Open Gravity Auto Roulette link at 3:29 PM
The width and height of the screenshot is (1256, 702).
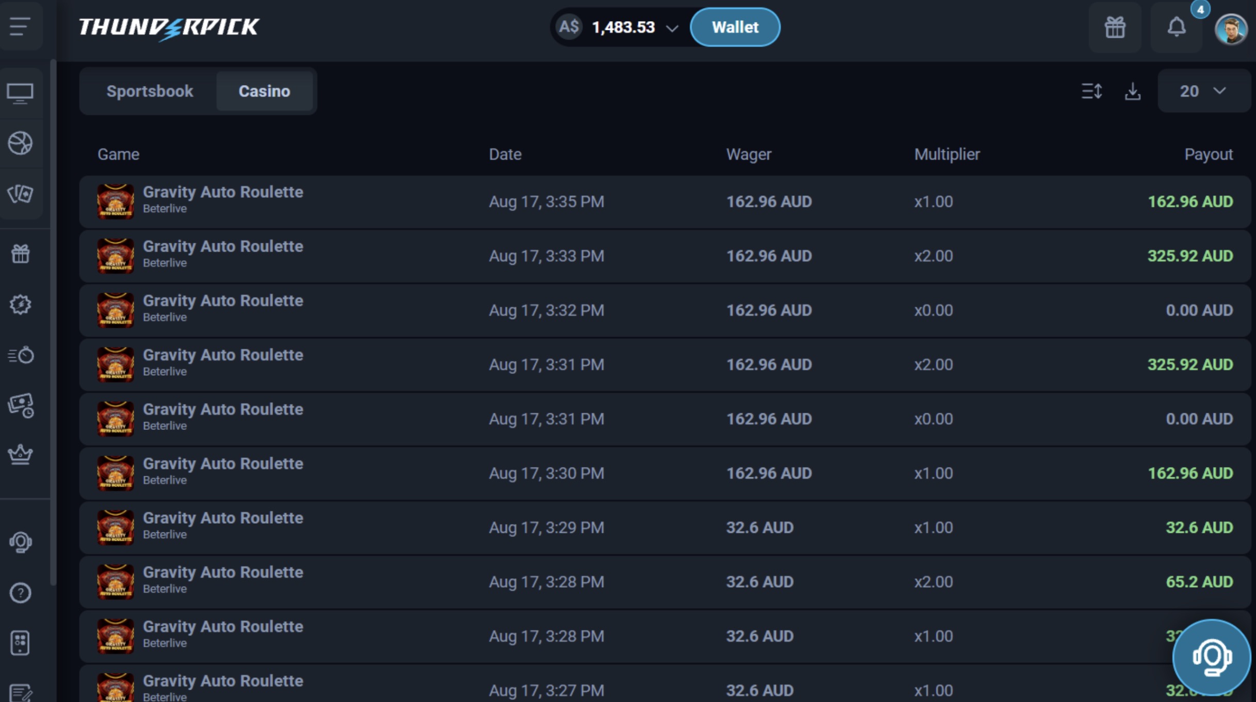223,517
